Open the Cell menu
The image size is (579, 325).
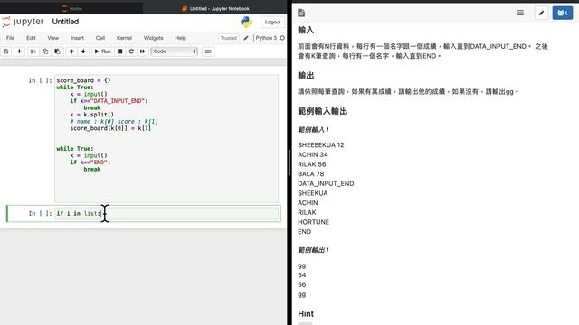click(x=100, y=38)
